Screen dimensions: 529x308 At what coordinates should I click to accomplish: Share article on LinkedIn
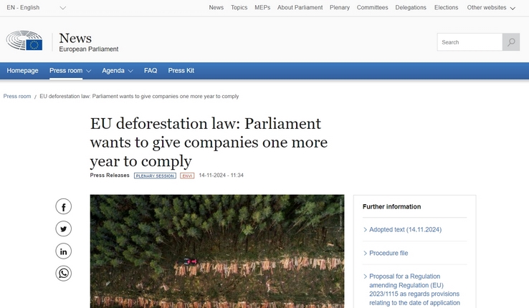64,251
